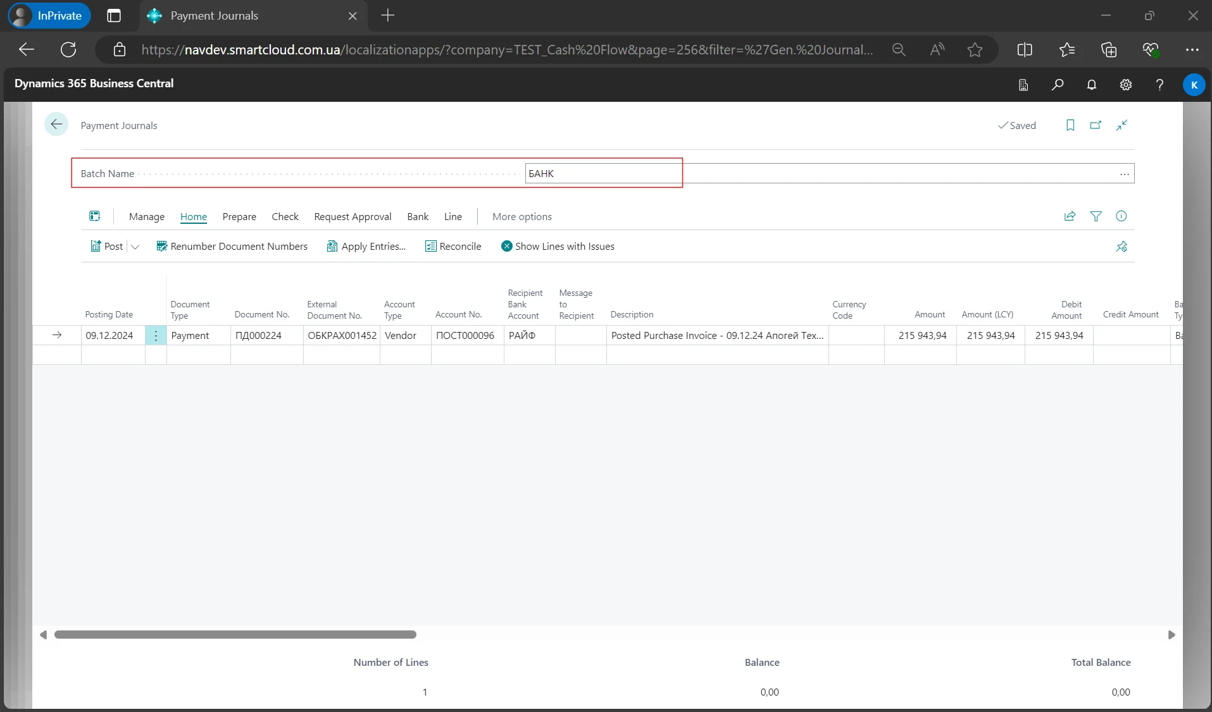Click the horizontal scrollbar thumb
This screenshot has width=1212, height=712.
coord(235,634)
